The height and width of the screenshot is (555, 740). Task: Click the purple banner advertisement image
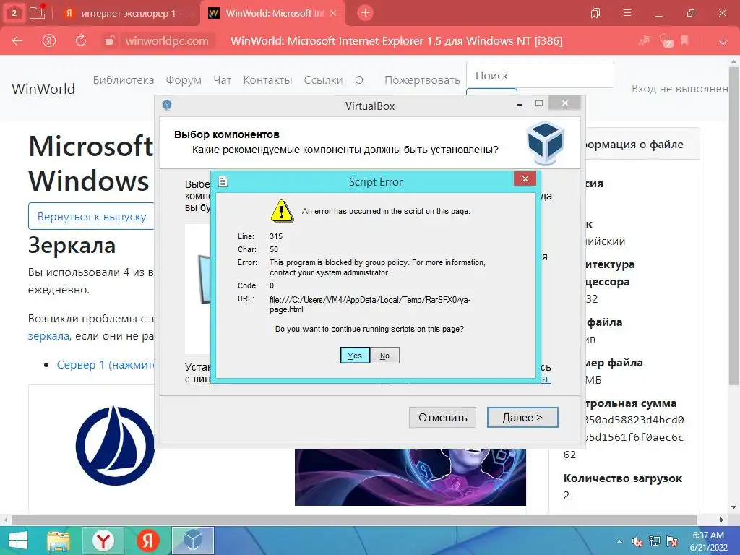coord(410,477)
